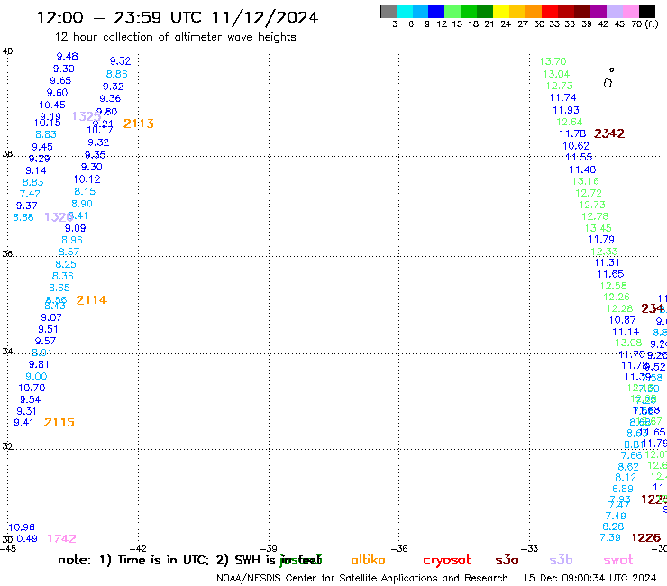Click the wave height value '9.00'

point(36,376)
